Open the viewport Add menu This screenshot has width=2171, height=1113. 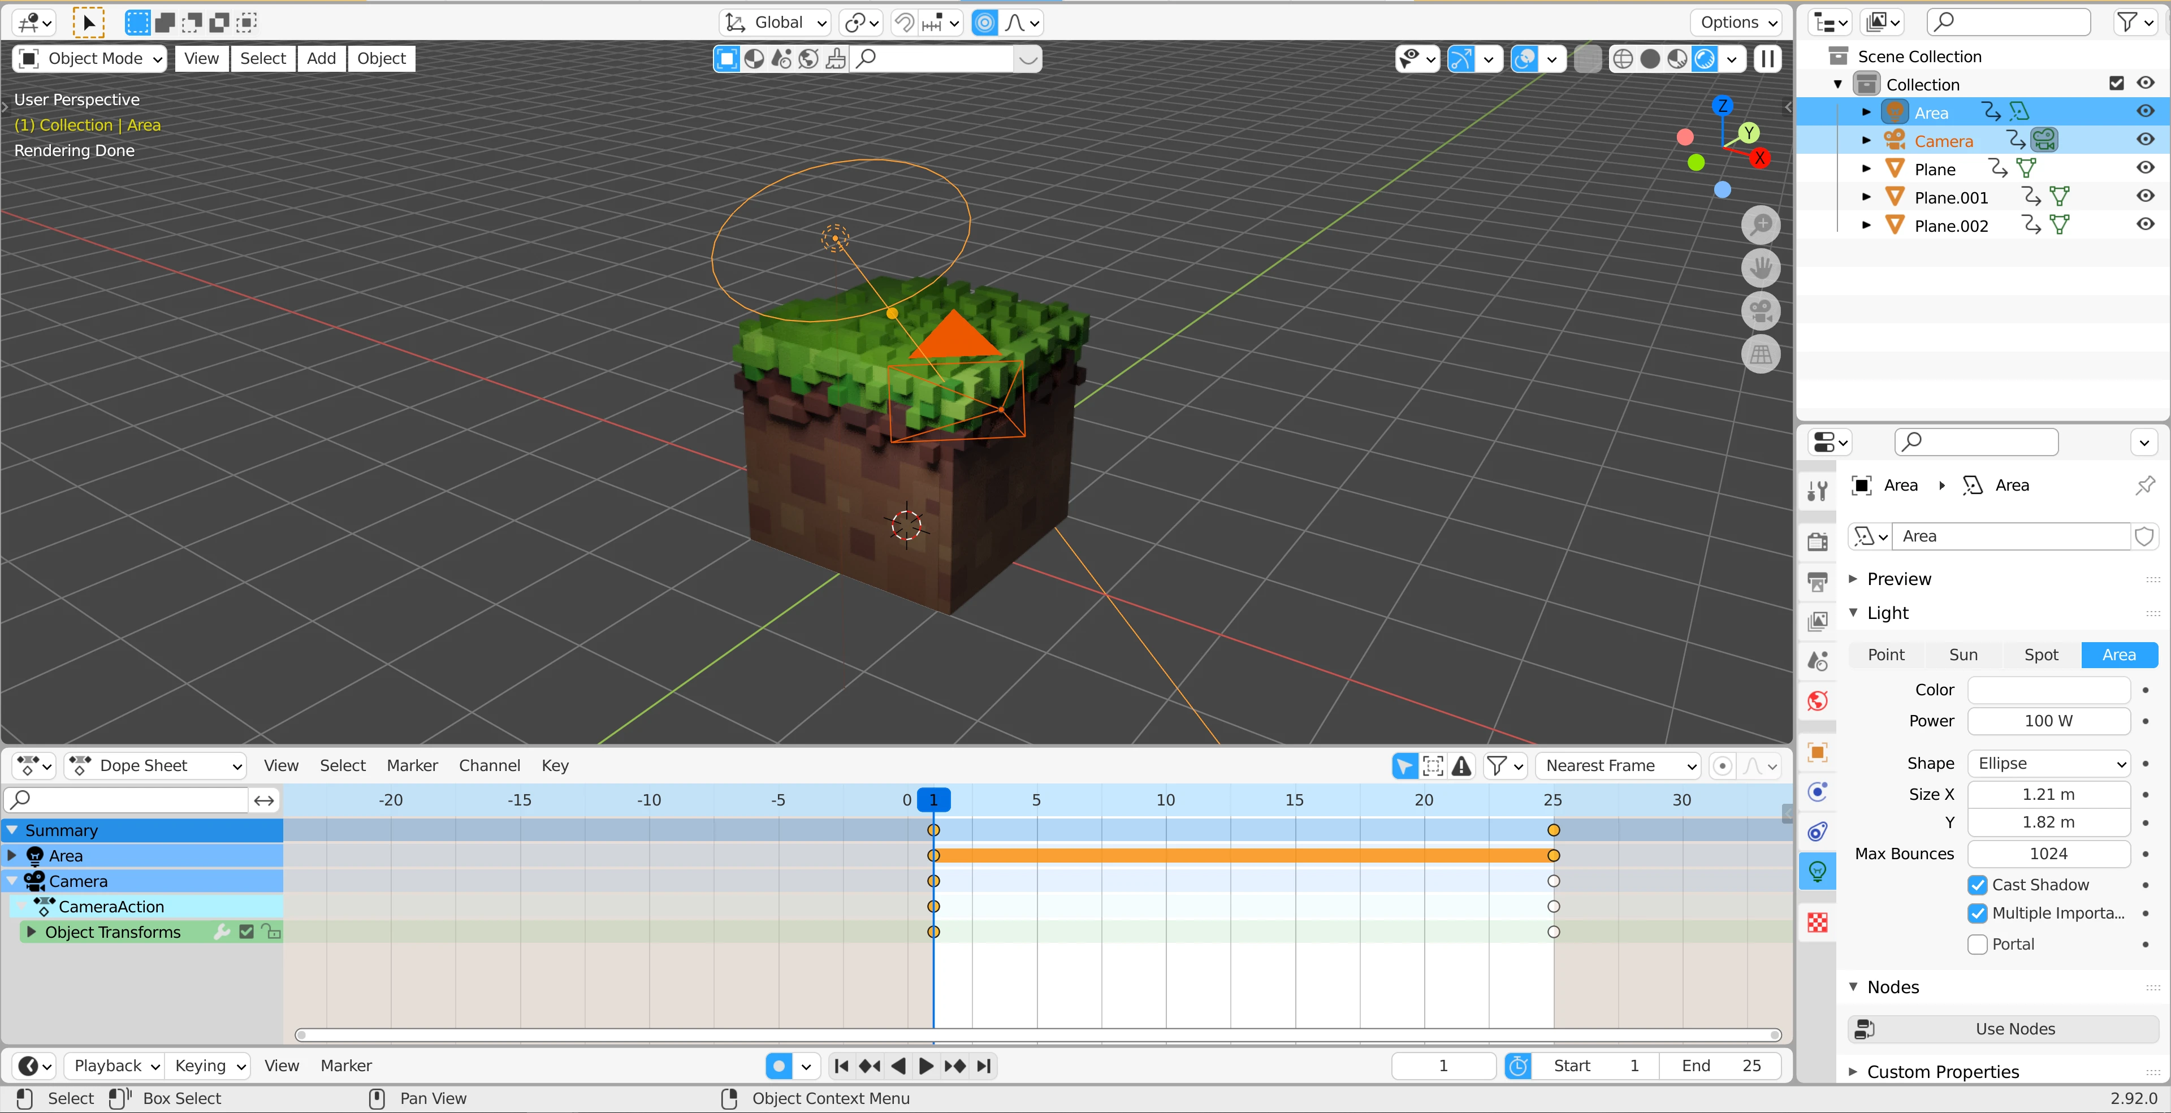[321, 59]
